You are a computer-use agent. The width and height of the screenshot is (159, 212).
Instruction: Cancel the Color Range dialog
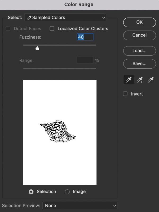pyautogui.click(x=139, y=35)
